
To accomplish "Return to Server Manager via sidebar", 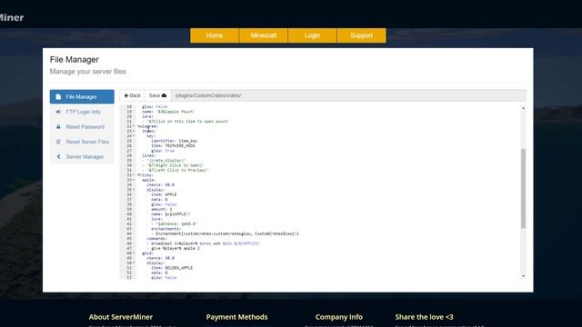I will tap(82, 157).
